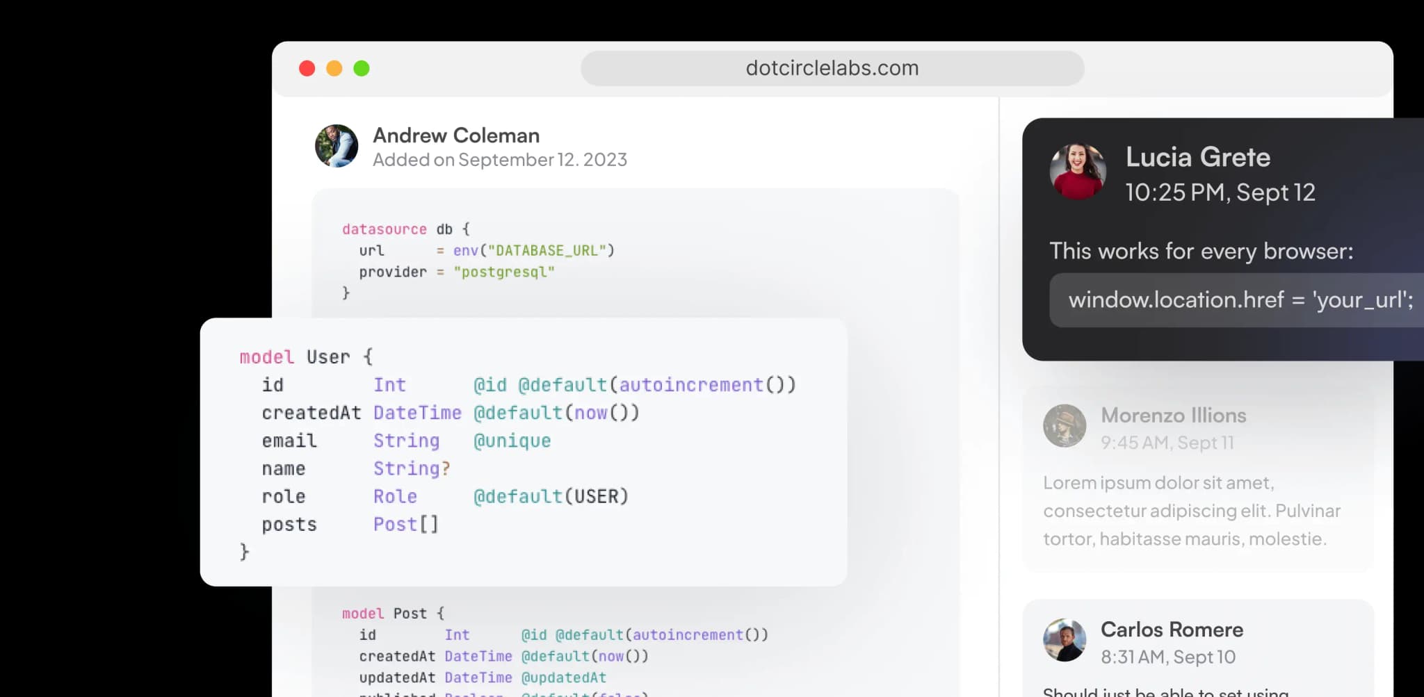The height and width of the screenshot is (697, 1424).
Task: Click the red close window button
Action: [x=307, y=68]
